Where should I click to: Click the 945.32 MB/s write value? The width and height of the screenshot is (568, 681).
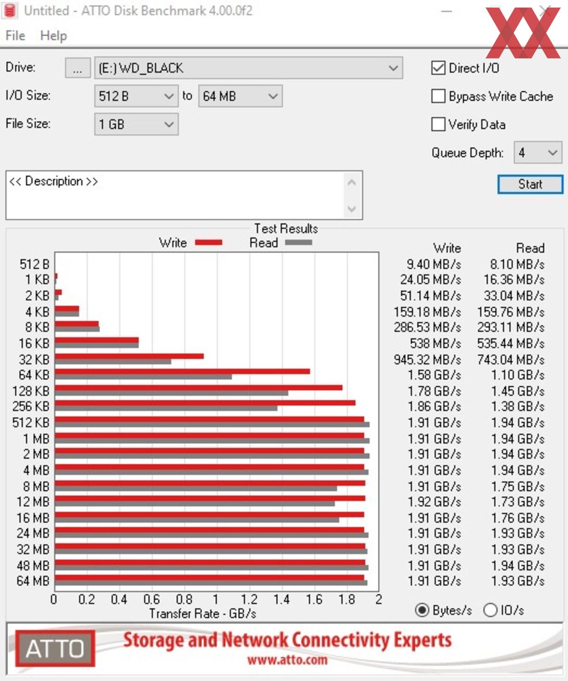[427, 359]
